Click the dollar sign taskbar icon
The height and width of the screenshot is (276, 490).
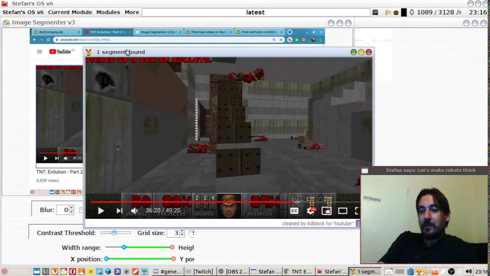tap(46, 272)
